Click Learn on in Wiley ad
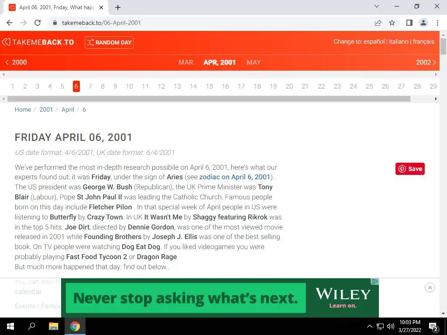Image resolution: width=447 pixels, height=335 pixels. pyautogui.click(x=343, y=306)
